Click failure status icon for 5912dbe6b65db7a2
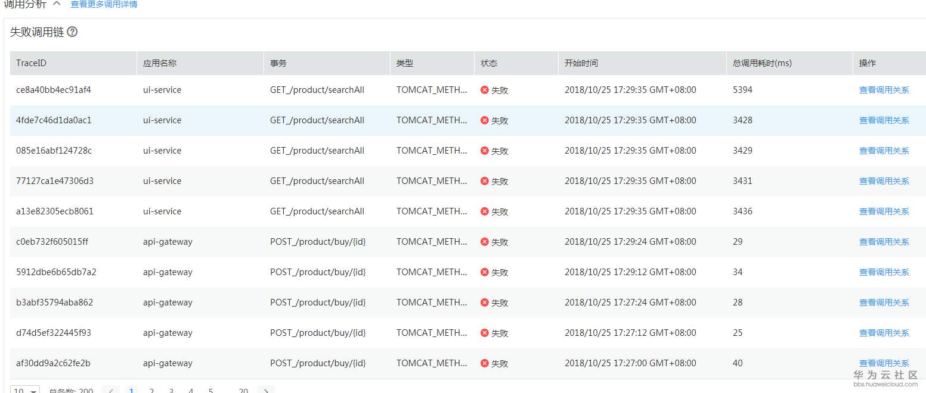The height and width of the screenshot is (393, 926). (x=485, y=272)
